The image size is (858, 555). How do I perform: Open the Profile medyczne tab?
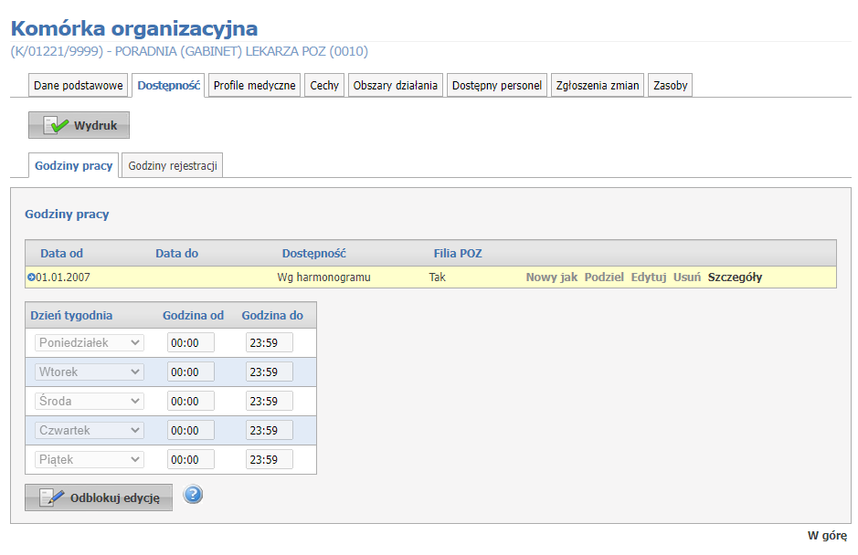pos(254,85)
